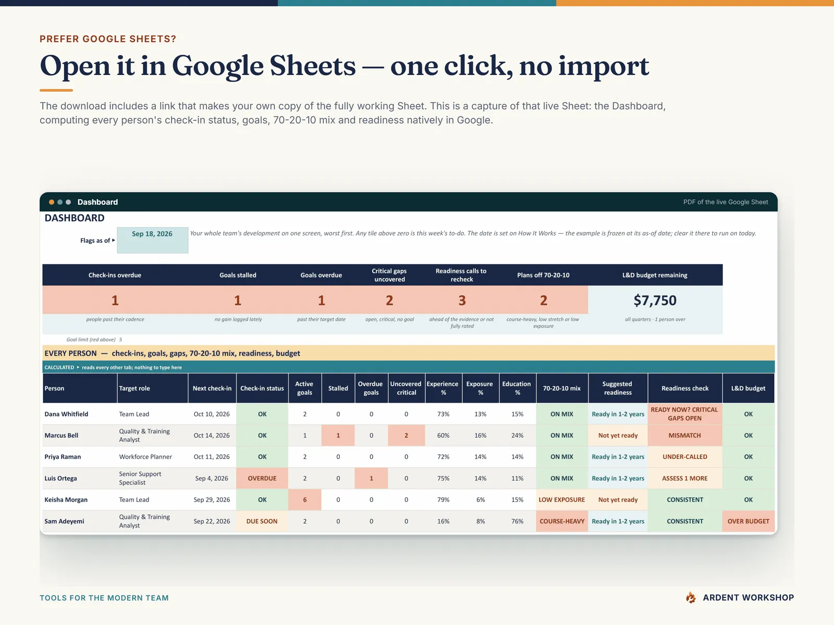Select the 'Keisha Morgan' person cell
The height and width of the screenshot is (625, 834).
click(x=80, y=499)
